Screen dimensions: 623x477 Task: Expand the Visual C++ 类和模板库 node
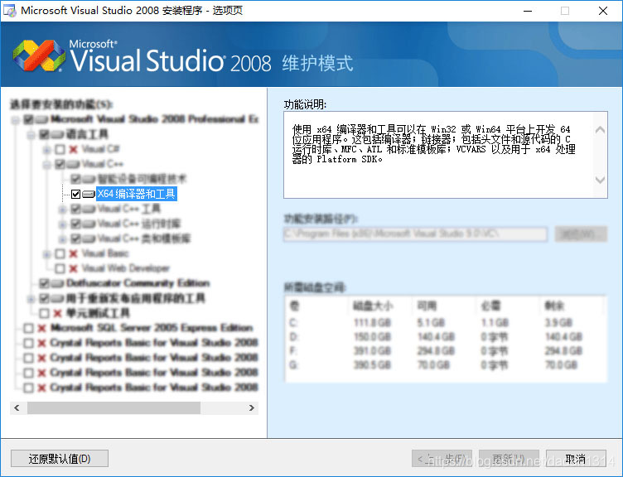pyautogui.click(x=62, y=238)
